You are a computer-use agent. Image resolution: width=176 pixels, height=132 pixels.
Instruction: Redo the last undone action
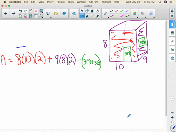coord(25,11)
